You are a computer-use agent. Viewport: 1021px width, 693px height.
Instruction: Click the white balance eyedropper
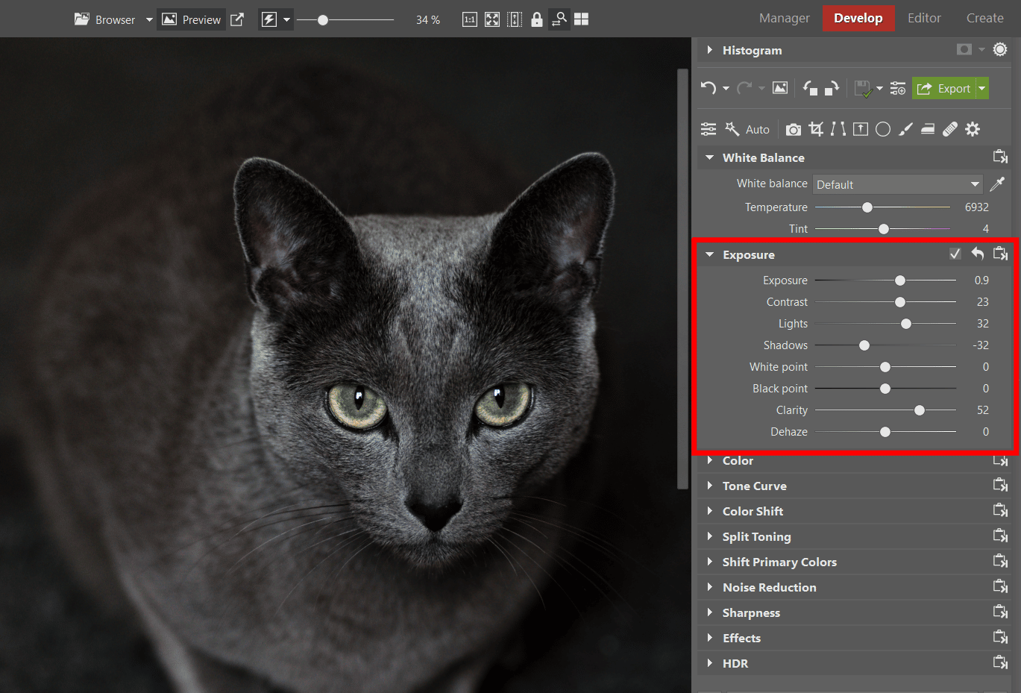click(x=997, y=184)
